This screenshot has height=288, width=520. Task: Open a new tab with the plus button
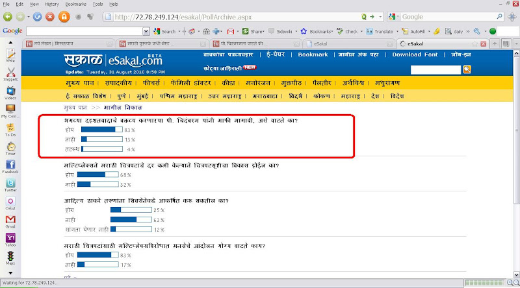point(495,43)
